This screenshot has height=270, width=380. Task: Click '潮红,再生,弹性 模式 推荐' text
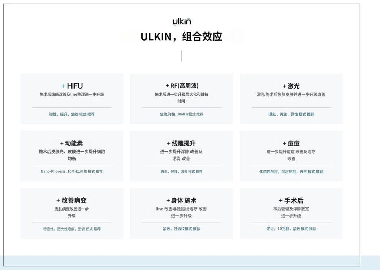pos(291,114)
